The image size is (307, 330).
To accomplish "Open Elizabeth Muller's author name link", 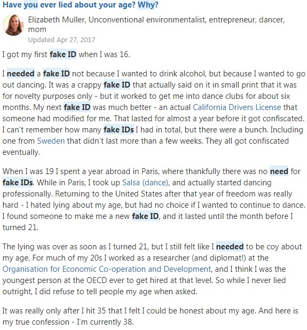I will point(56,20).
